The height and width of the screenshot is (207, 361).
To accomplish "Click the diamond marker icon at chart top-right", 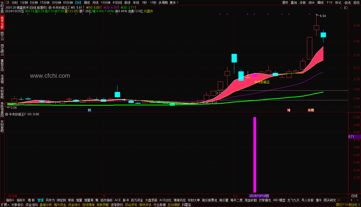I will (x=341, y=8).
